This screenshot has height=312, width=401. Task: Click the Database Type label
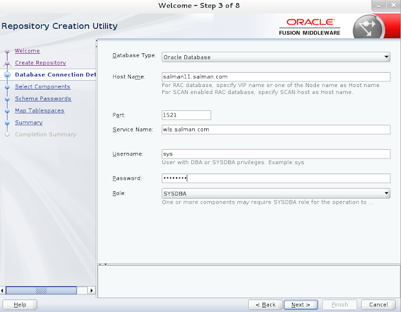pyautogui.click(x=134, y=56)
